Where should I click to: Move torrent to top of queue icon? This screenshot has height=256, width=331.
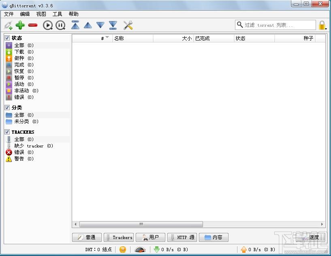(75, 25)
